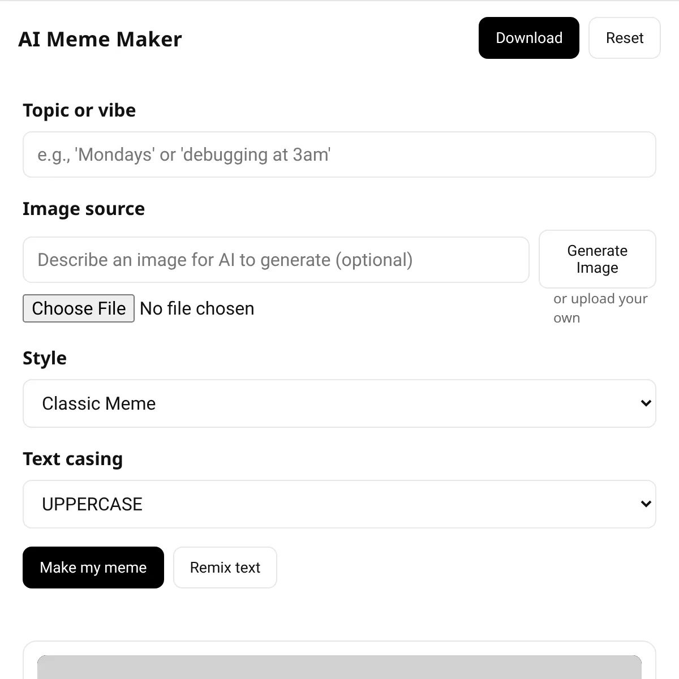The width and height of the screenshot is (679, 679).
Task: Click the Download button
Action: [x=528, y=38]
